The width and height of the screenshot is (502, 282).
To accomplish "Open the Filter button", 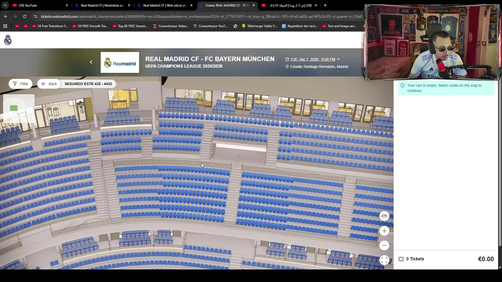I will click(x=20, y=84).
